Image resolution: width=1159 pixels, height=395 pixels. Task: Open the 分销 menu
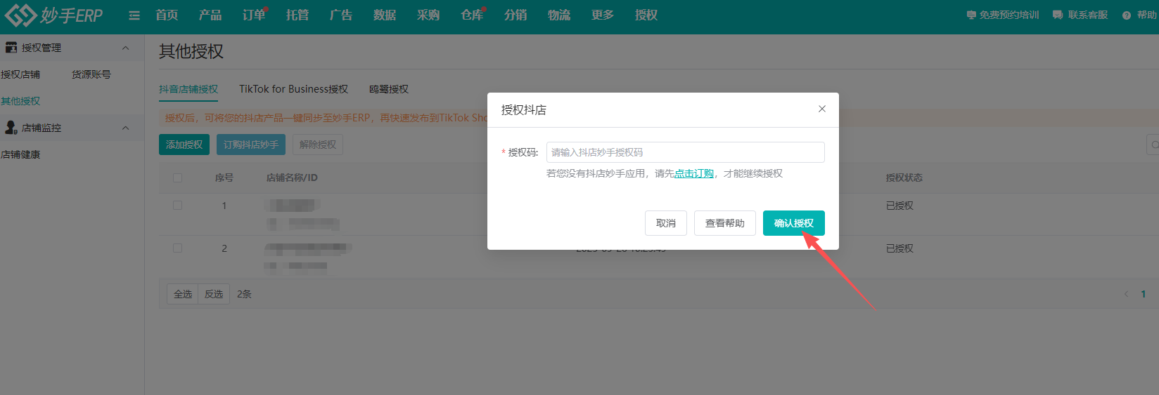pos(516,15)
